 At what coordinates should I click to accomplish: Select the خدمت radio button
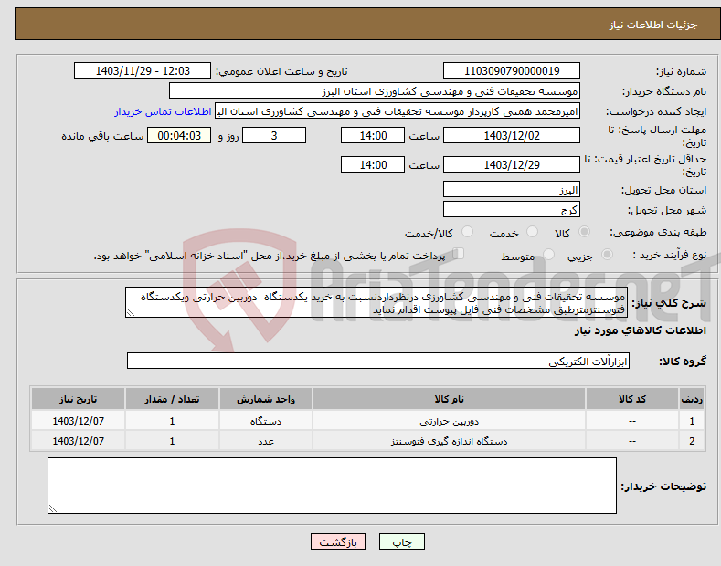(532, 232)
